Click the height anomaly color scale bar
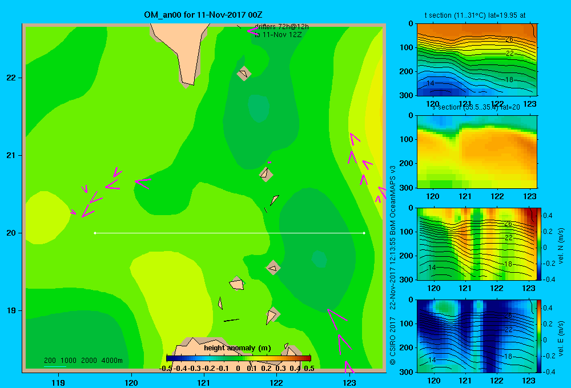 click(x=239, y=358)
